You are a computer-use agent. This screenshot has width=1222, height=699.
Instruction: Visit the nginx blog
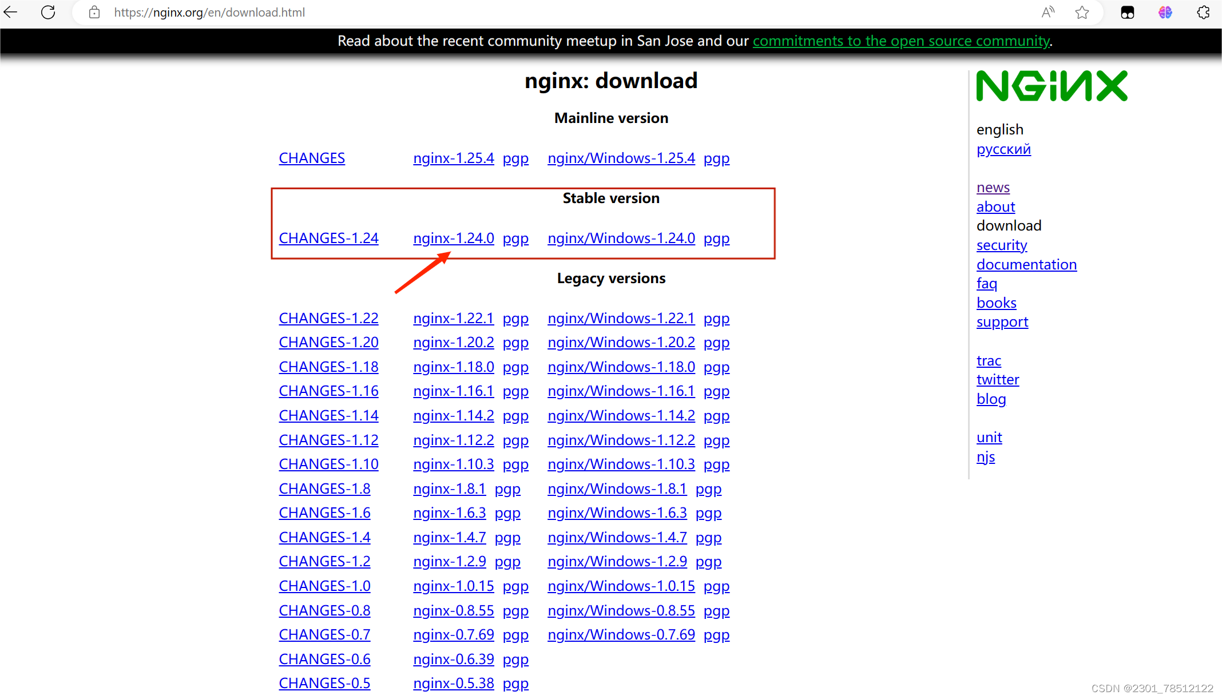[x=991, y=399]
